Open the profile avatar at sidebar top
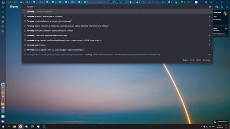 (x=3, y=2)
